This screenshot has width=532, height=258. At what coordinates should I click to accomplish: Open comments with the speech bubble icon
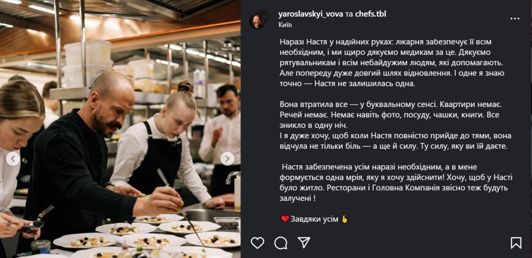pyautogui.click(x=281, y=243)
